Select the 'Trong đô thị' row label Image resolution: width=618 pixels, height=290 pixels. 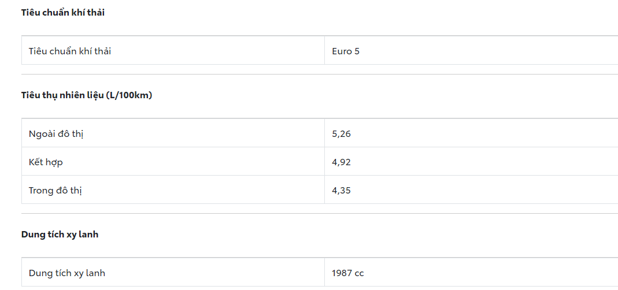(x=55, y=190)
